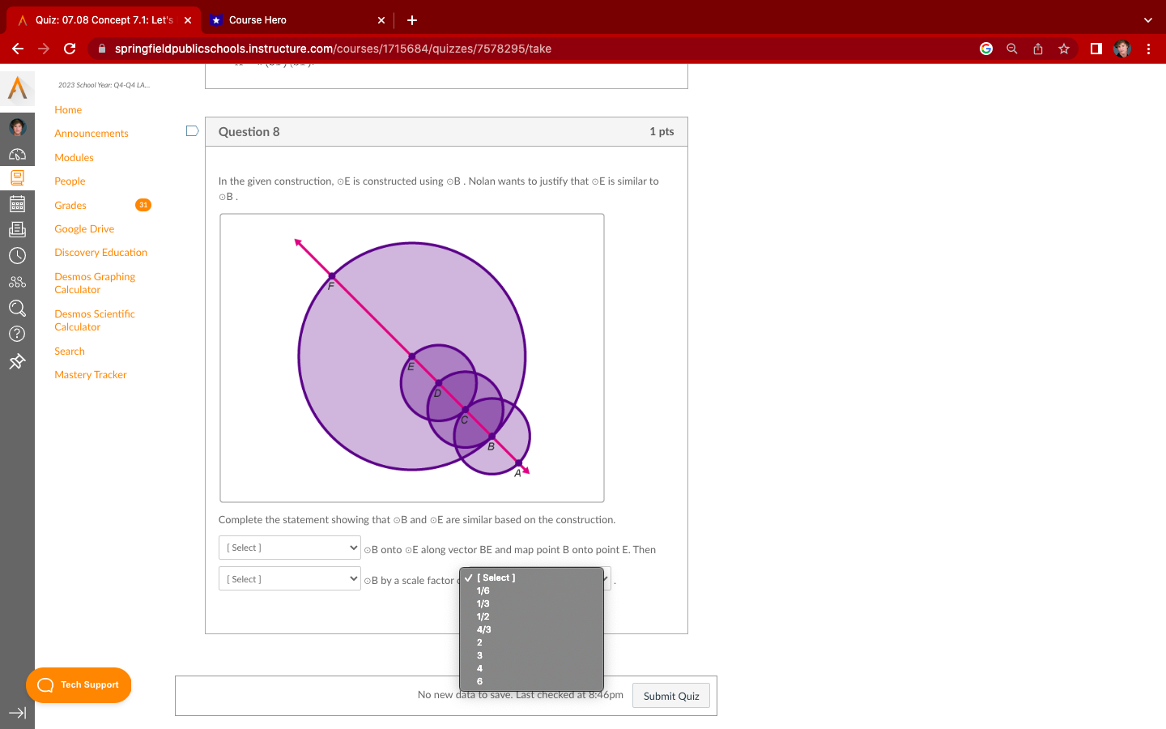Choose 3 from scale factor list
1166x729 pixels.
pos(531,655)
